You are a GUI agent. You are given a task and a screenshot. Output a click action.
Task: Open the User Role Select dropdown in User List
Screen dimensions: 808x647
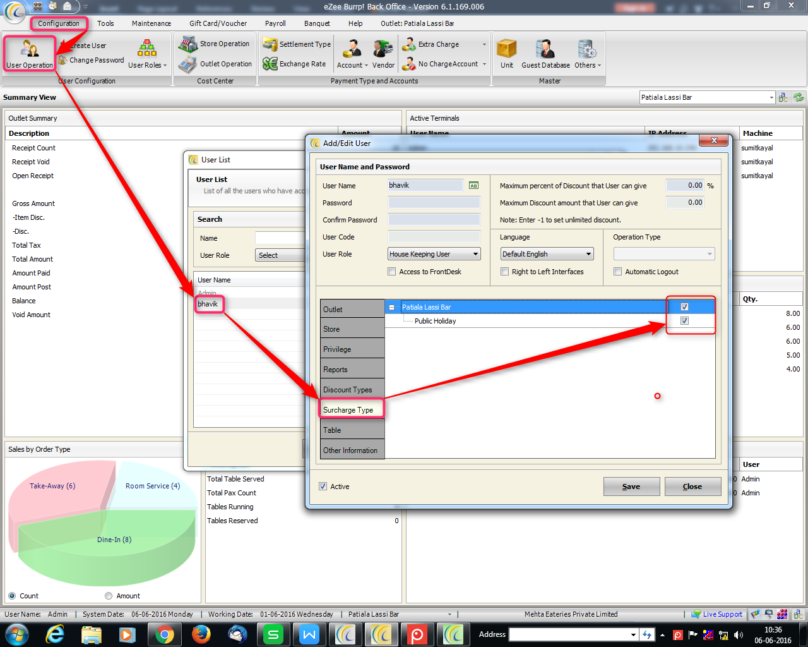click(x=281, y=255)
